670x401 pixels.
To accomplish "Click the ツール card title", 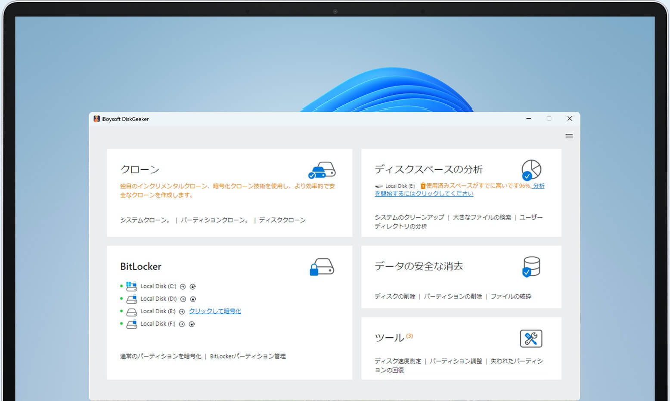I will click(389, 338).
